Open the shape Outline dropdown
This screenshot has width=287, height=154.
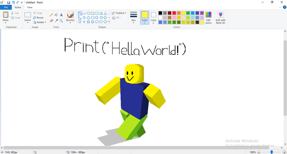tap(119, 13)
